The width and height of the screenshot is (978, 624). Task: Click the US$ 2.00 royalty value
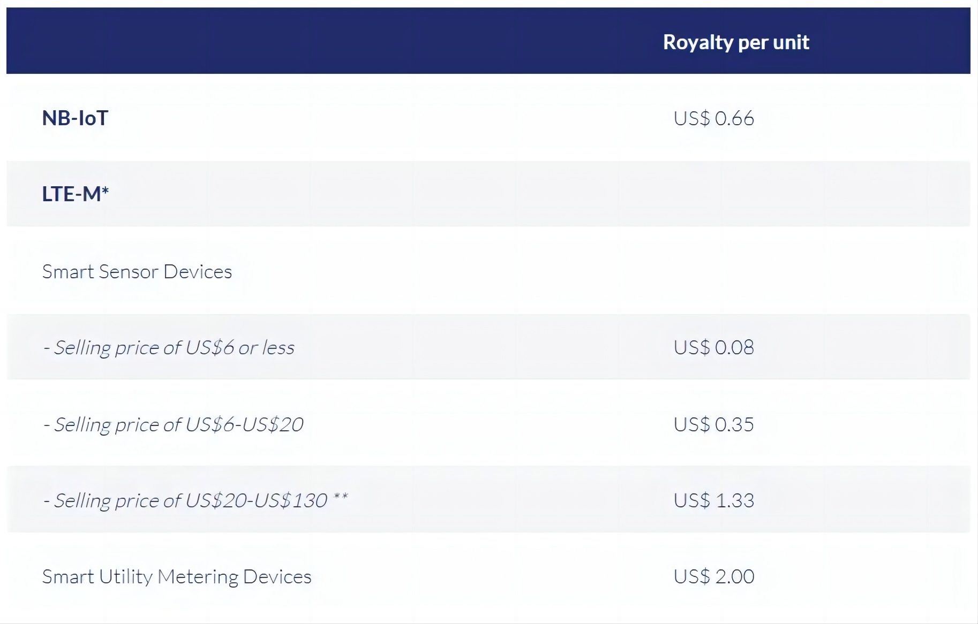click(x=714, y=576)
